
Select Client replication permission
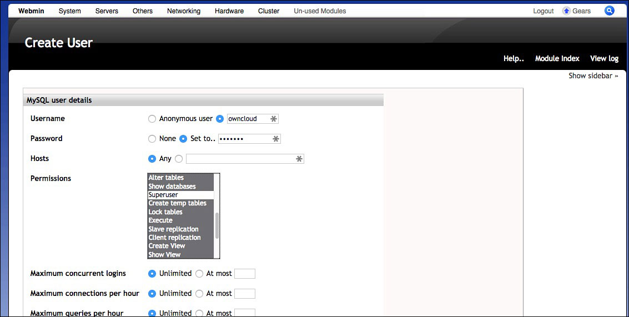click(180, 238)
